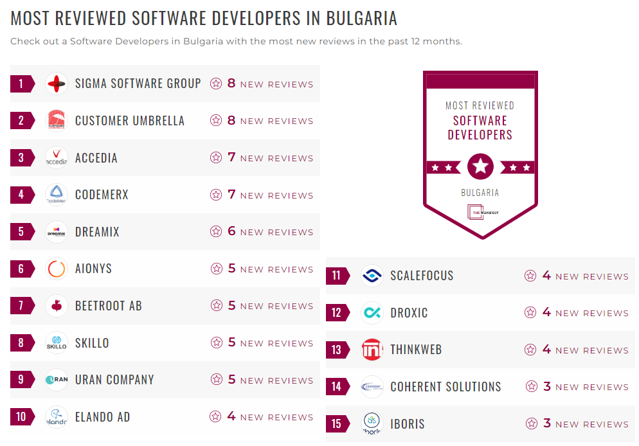Click the rank 12 number badge
The image size is (639, 446).
(x=338, y=312)
